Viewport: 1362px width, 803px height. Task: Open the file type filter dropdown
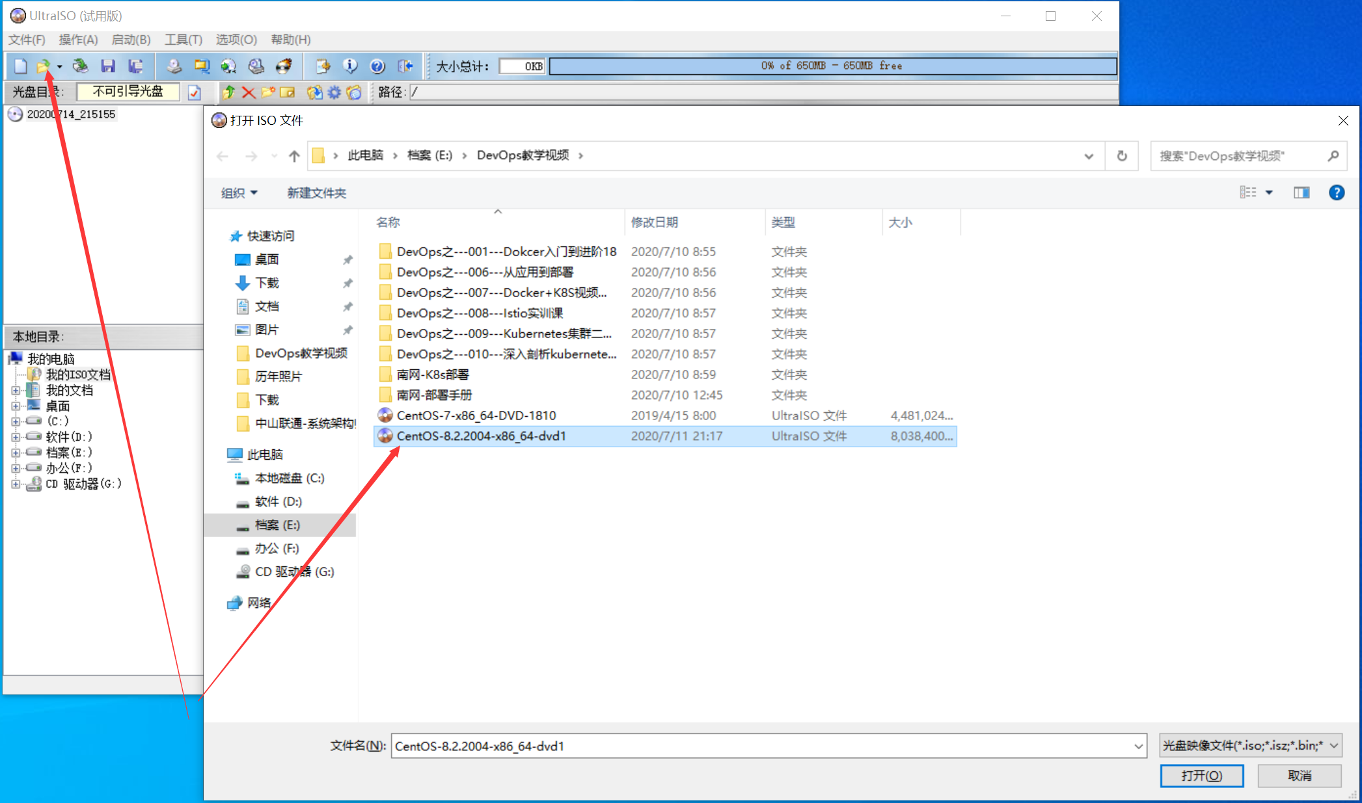click(x=1251, y=746)
